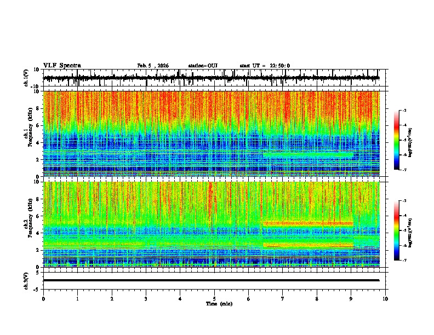The width and height of the screenshot is (434, 335).
Task: Click the time axis tick label "3"
Action: tap(146, 299)
